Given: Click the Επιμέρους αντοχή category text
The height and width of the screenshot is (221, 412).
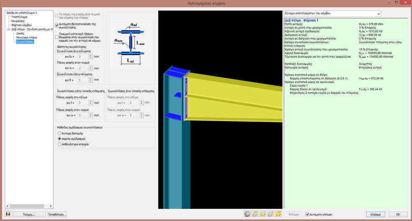Looking at the screenshot, I should [370, 68].
